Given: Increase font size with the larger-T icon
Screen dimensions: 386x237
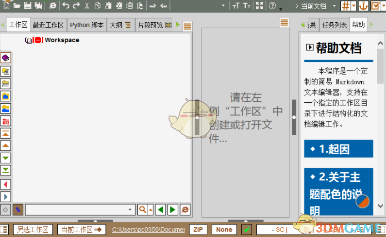Looking at the screenshot, I should [236, 6].
